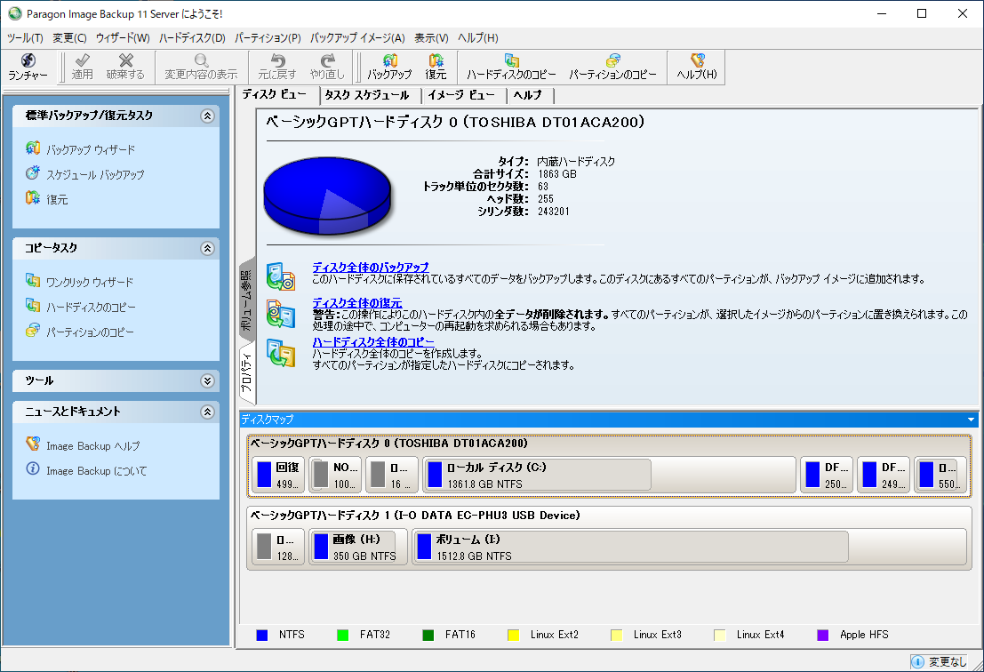Start ワンクリック ウィザード from copy tasks

89,282
